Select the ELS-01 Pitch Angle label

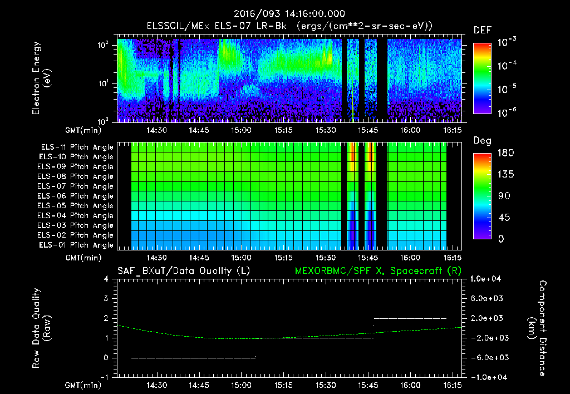click(76, 245)
